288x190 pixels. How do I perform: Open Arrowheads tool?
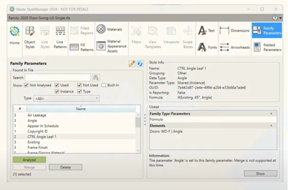click(x=235, y=47)
